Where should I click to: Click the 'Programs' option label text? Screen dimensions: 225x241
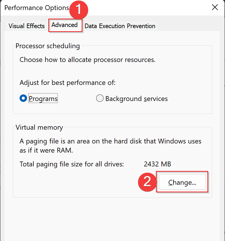click(x=43, y=99)
